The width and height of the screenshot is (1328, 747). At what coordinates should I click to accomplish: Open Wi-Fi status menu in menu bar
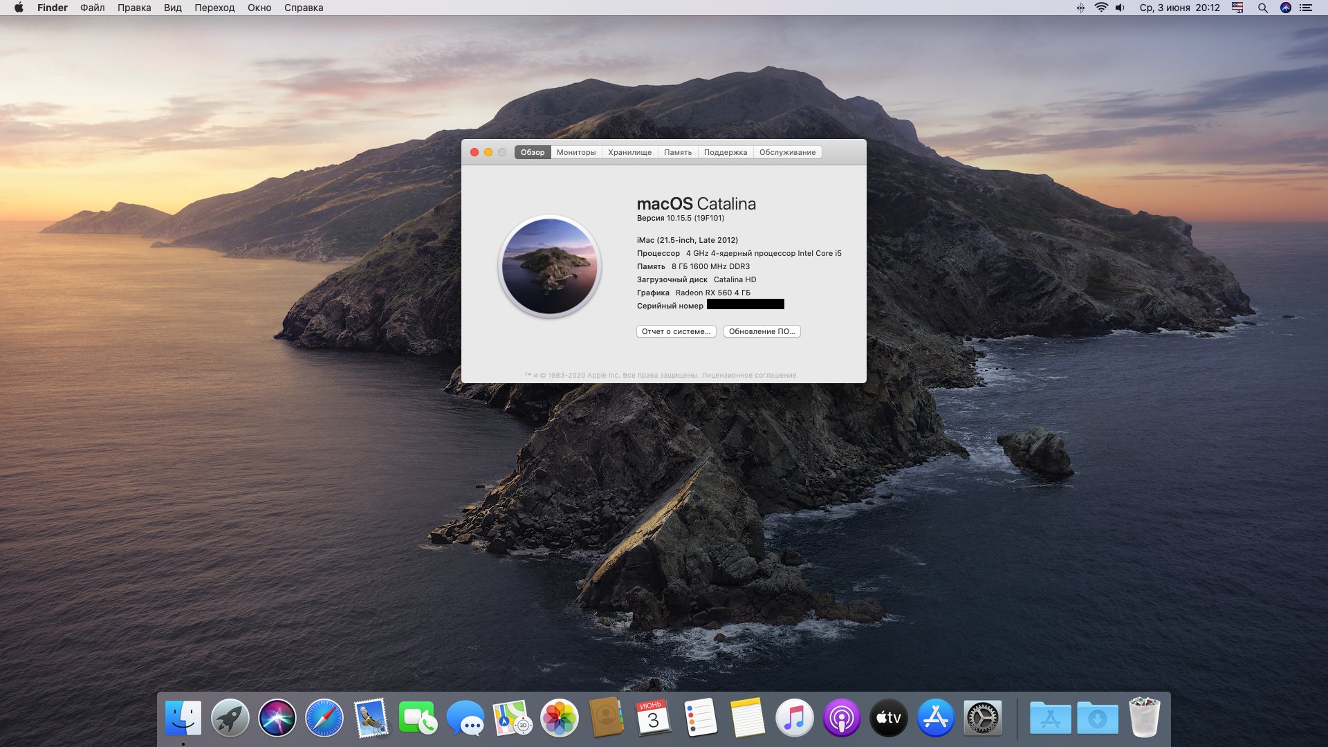click(1101, 8)
